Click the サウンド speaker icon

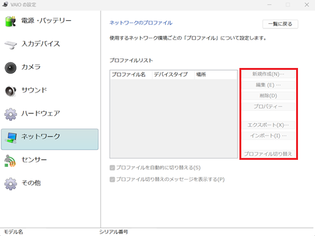tap(11, 91)
